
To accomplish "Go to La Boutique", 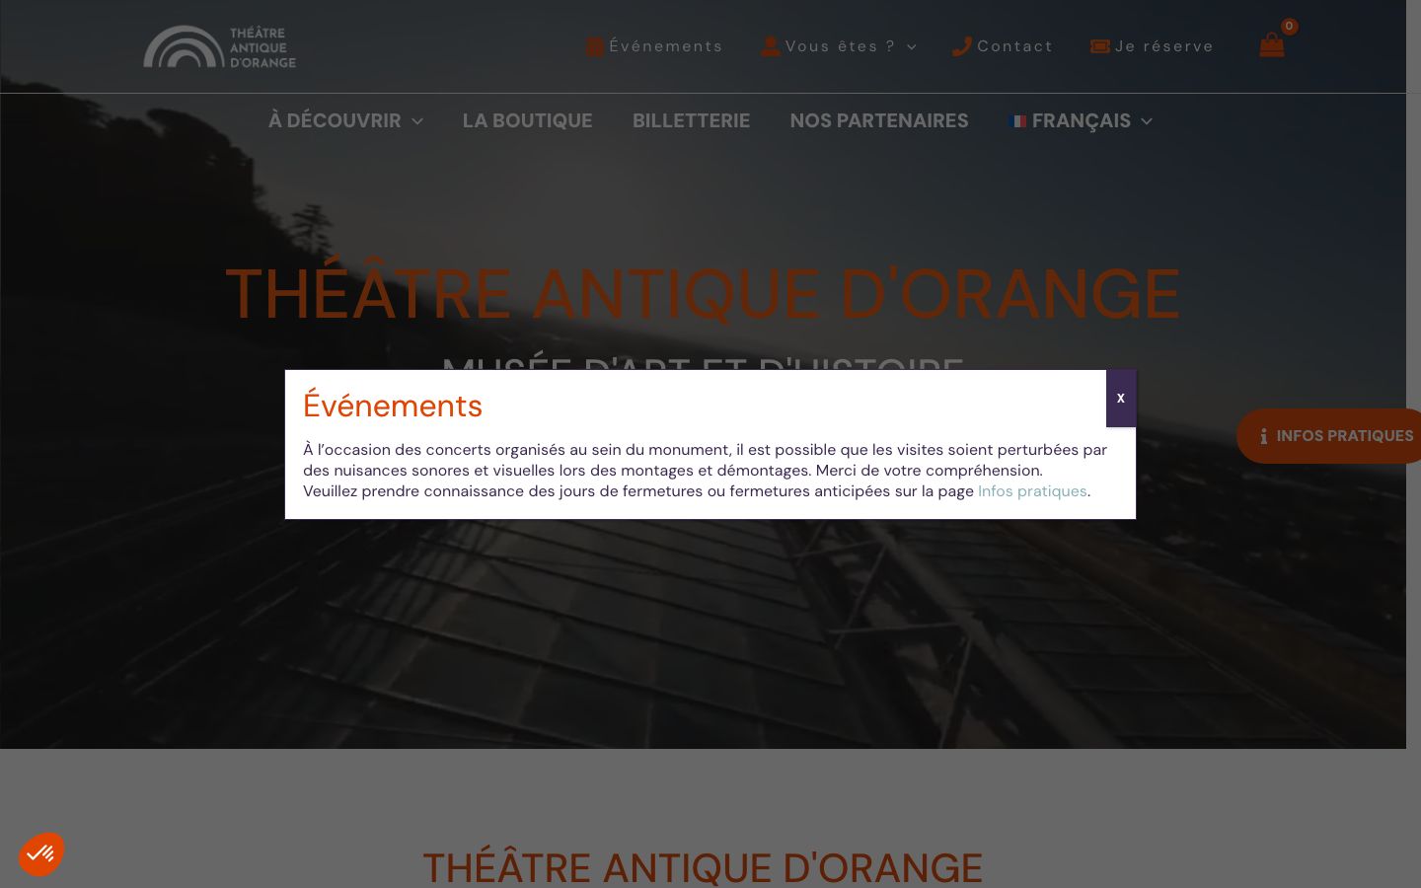I will pyautogui.click(x=528, y=120).
